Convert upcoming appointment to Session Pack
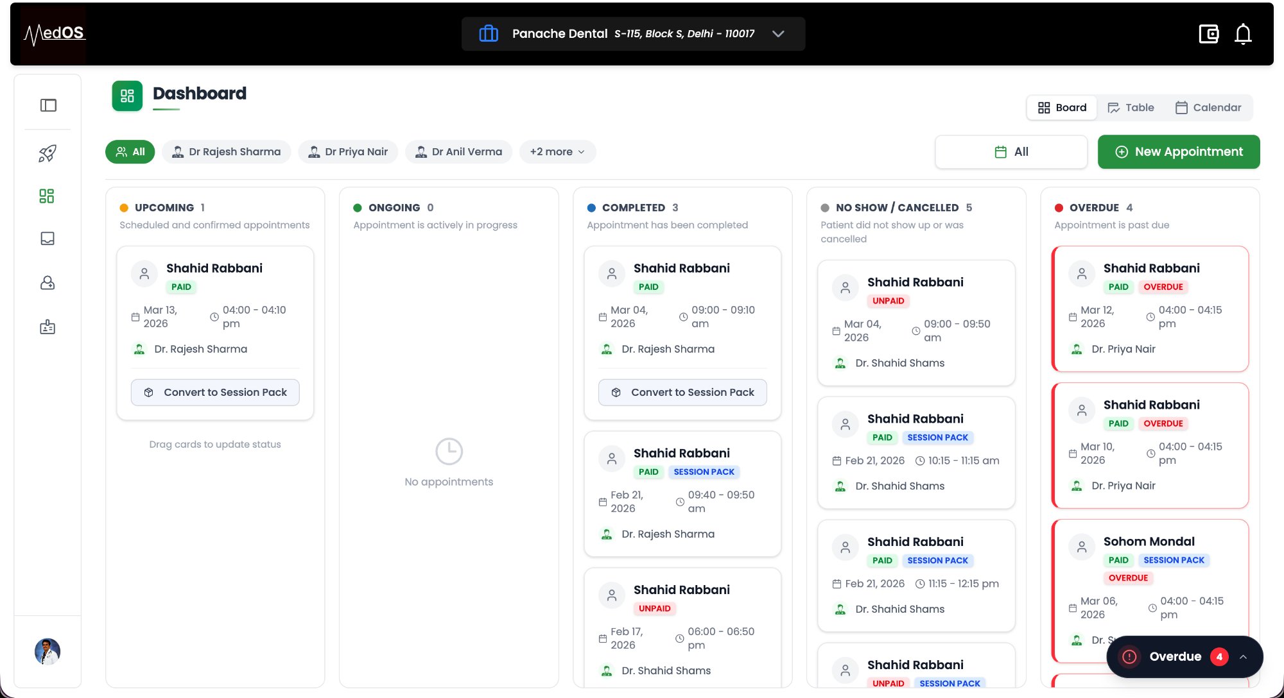Image resolution: width=1284 pixels, height=698 pixels. click(215, 393)
